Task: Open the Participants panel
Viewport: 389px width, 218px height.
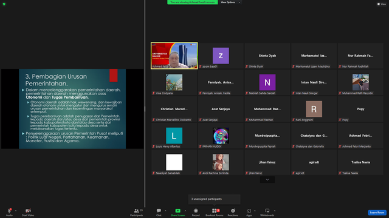Action: click(137, 212)
